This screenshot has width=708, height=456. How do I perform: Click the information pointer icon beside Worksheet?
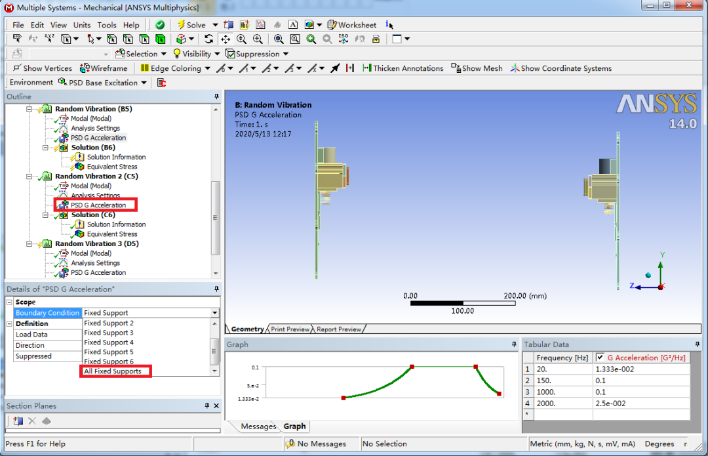[x=389, y=25]
